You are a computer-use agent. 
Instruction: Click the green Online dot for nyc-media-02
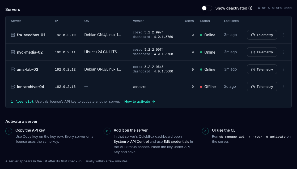(x=201, y=52)
